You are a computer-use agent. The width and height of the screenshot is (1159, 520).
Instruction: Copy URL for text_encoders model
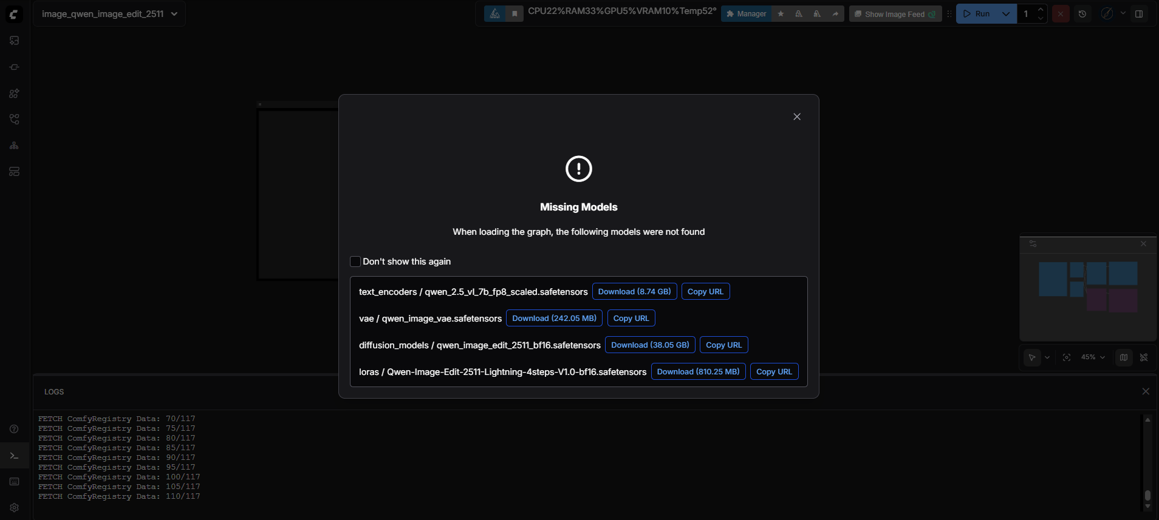point(705,292)
